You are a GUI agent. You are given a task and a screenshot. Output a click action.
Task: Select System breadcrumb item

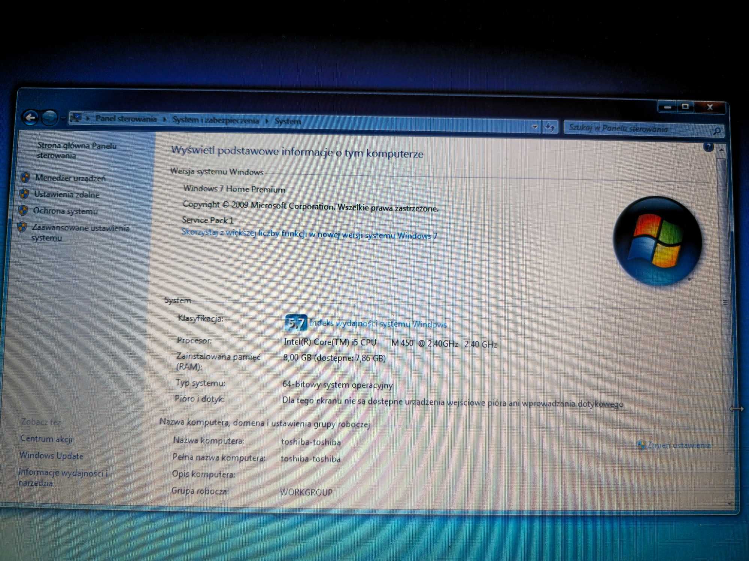coord(288,121)
